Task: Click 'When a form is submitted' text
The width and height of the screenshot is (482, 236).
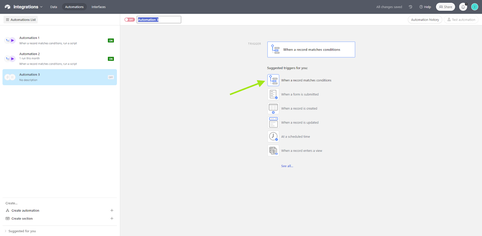Action: 300,95
